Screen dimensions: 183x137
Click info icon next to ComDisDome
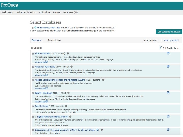(x=66, y=106)
